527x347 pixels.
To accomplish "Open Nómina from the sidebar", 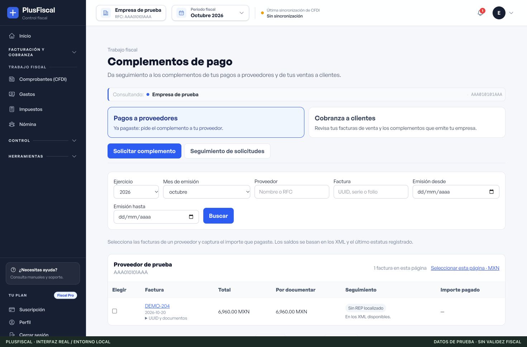I will tap(43, 124).
